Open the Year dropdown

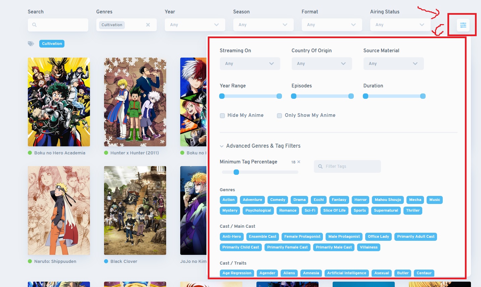pos(195,25)
